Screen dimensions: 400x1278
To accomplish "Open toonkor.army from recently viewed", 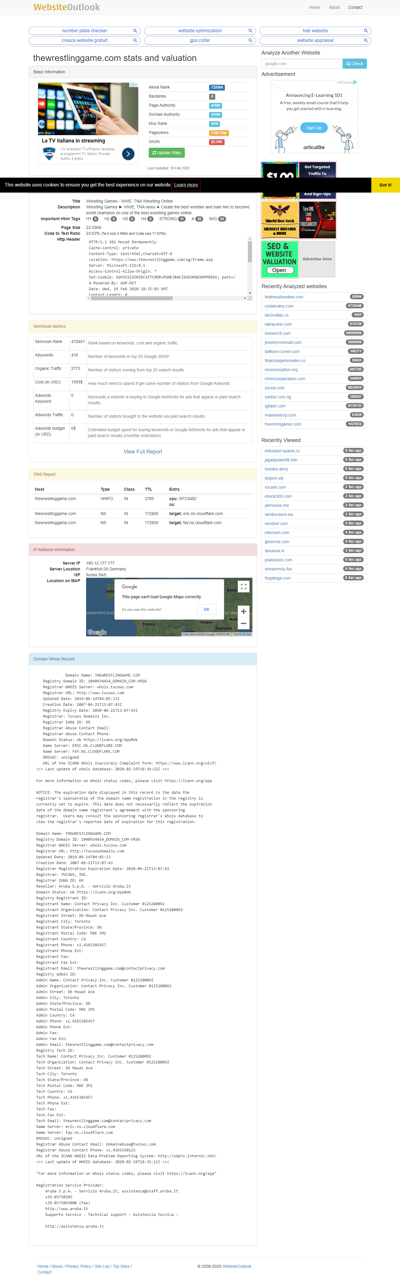I will coord(277,469).
